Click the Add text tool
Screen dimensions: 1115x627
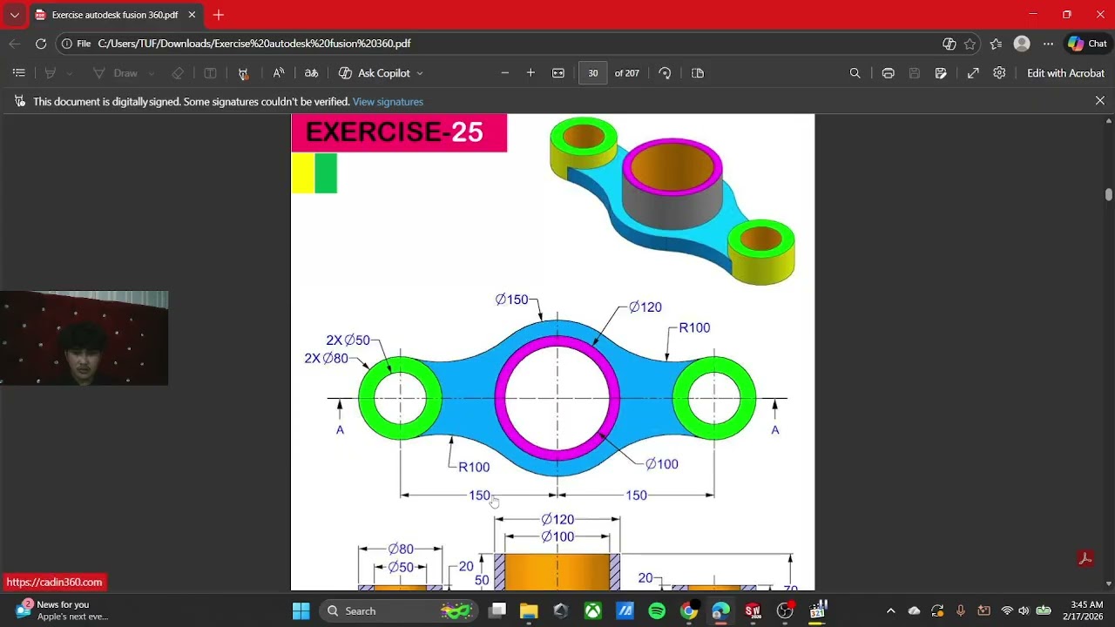pos(210,73)
